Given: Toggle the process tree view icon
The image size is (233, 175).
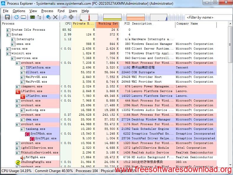Looking at the screenshot, I should 39,17.
